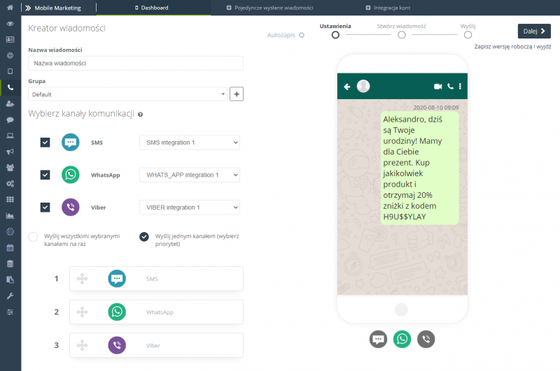Open the chat bubble icon in sidebar

pyautogui.click(x=10, y=119)
